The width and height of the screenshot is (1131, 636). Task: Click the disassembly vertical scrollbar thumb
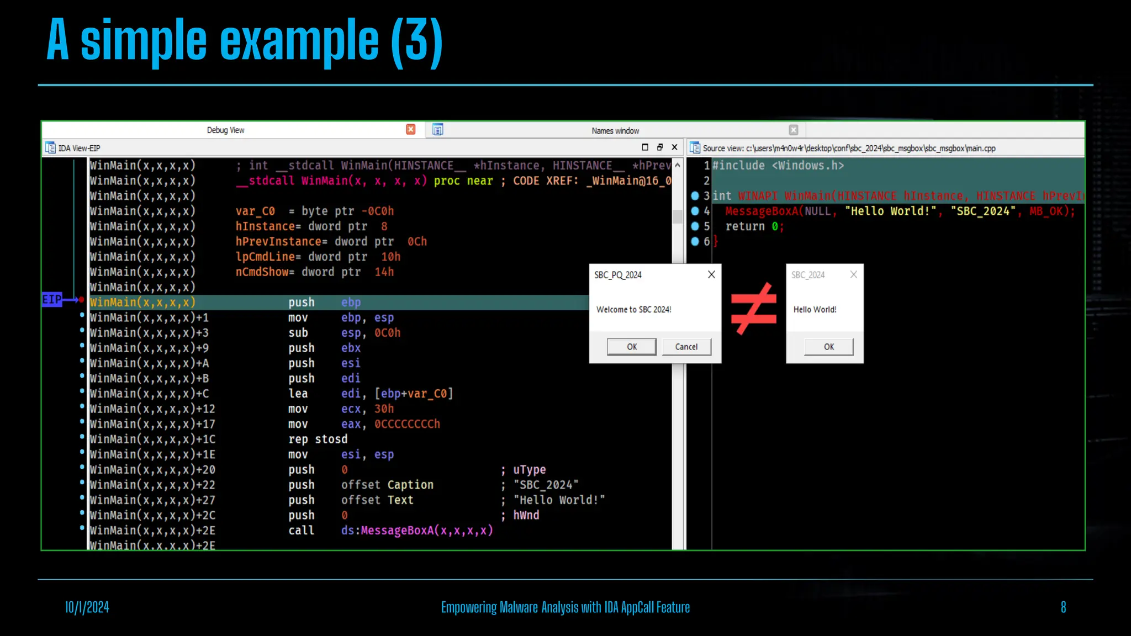[678, 216]
